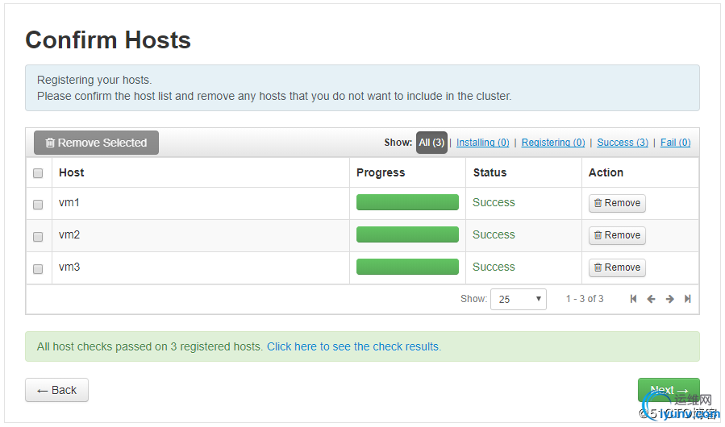Filter hosts by Success (3)
The width and height of the screenshot is (725, 427).
tap(622, 143)
